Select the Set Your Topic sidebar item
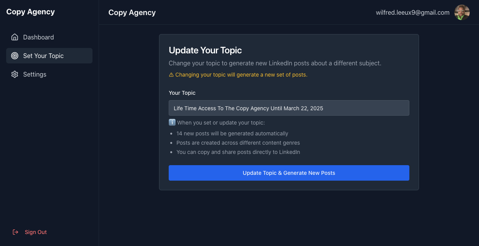The width and height of the screenshot is (479, 246). pyautogui.click(x=43, y=56)
